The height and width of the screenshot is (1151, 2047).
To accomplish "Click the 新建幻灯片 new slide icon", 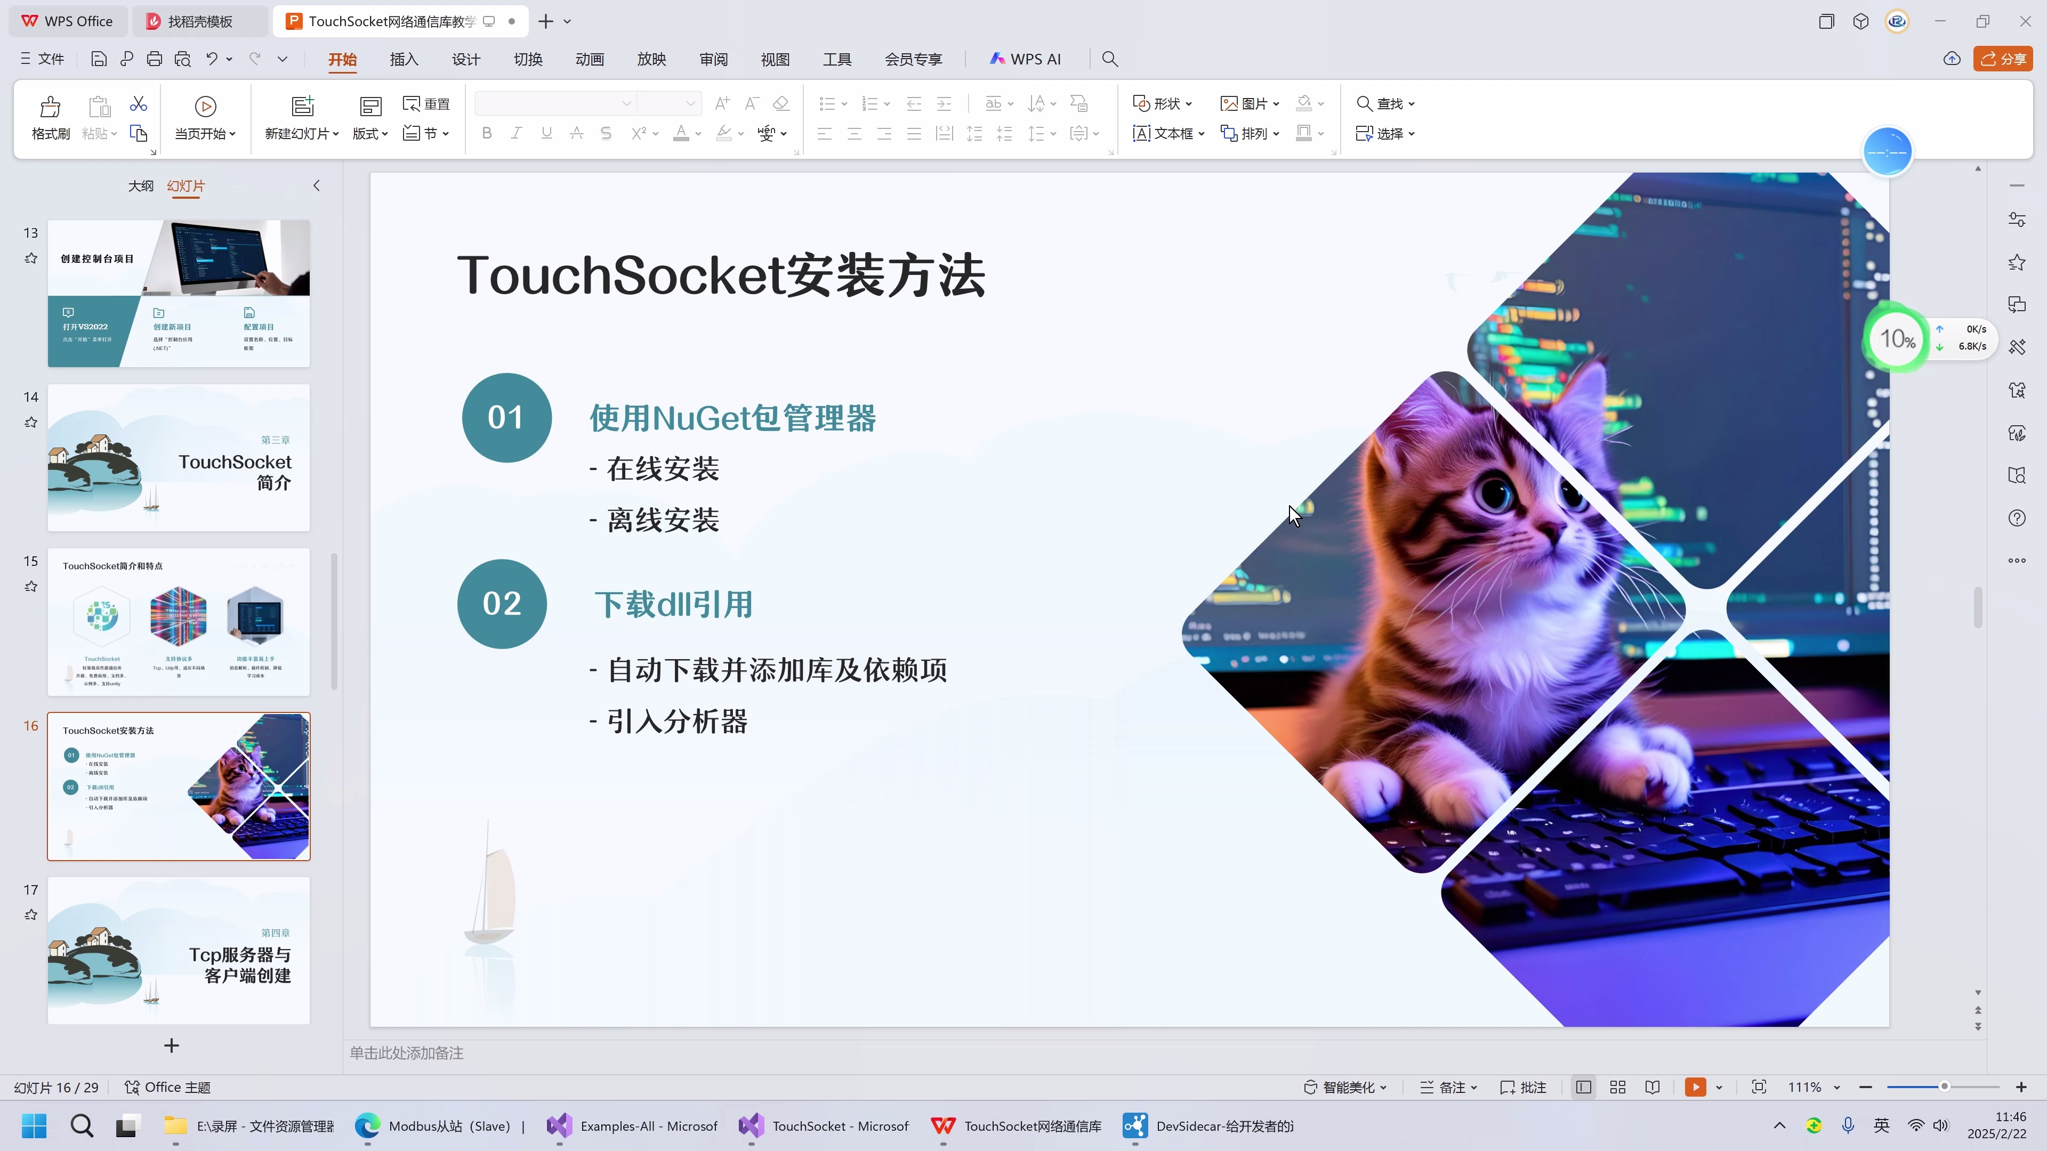I will [302, 106].
